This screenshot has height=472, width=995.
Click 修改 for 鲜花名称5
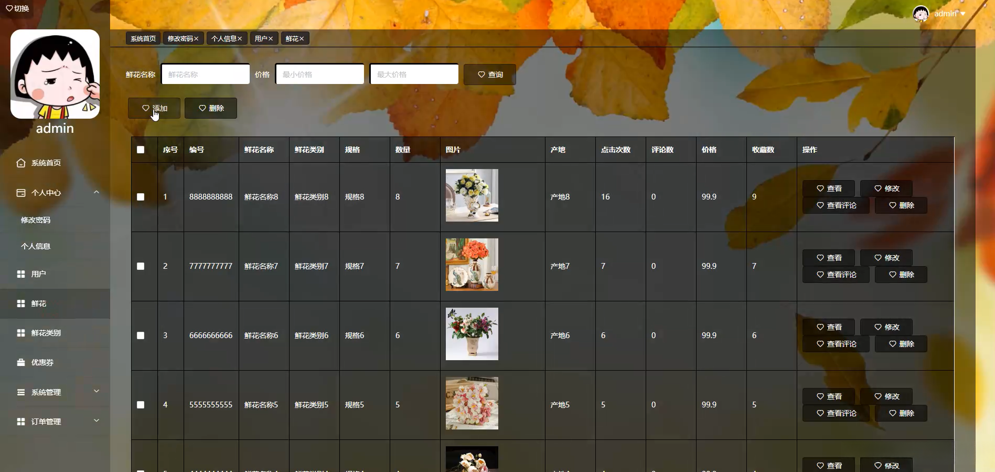(x=886, y=396)
